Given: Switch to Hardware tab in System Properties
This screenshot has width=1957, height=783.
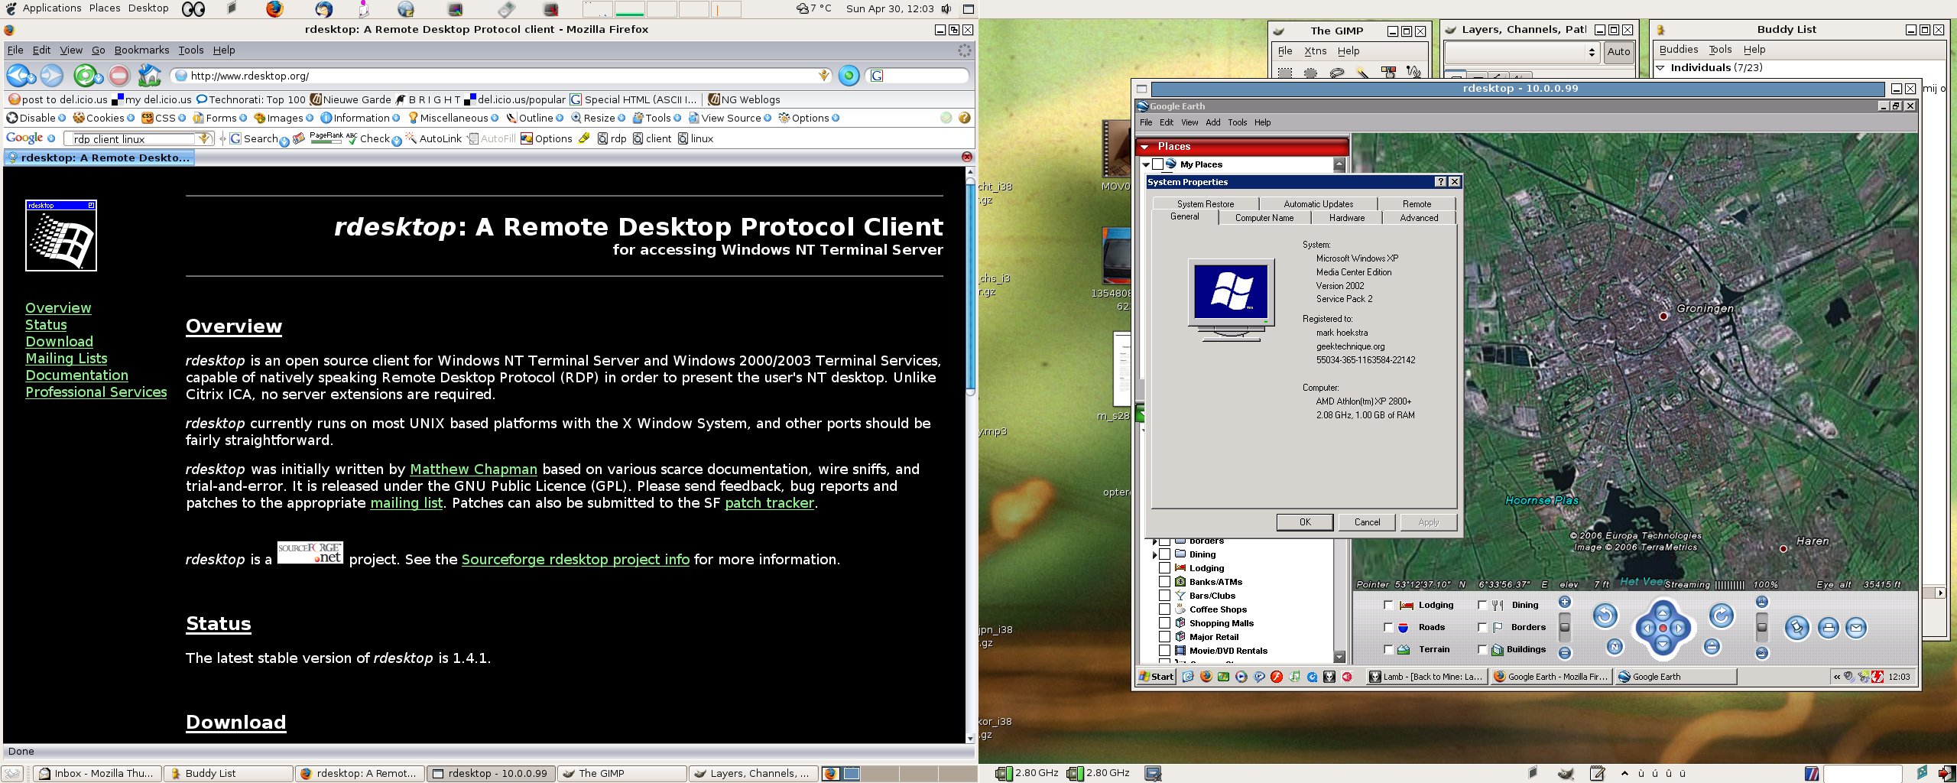Looking at the screenshot, I should [1346, 218].
